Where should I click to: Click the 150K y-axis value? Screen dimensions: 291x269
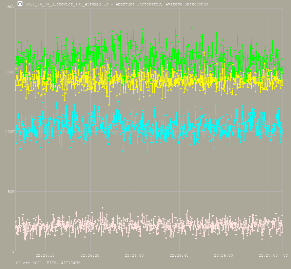pos(10,72)
